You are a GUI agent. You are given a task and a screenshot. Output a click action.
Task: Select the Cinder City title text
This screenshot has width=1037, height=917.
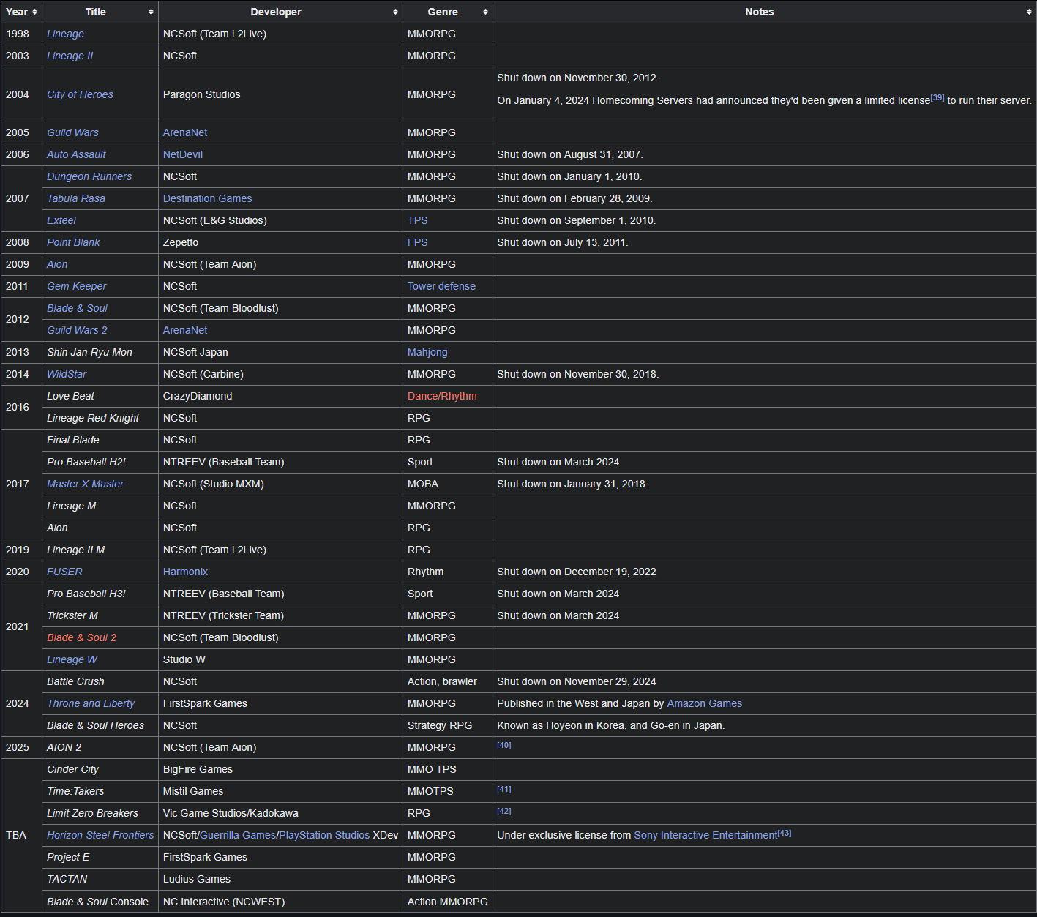click(72, 769)
